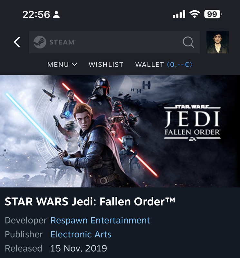
Task: Open the WALLET section
Action: pos(163,64)
